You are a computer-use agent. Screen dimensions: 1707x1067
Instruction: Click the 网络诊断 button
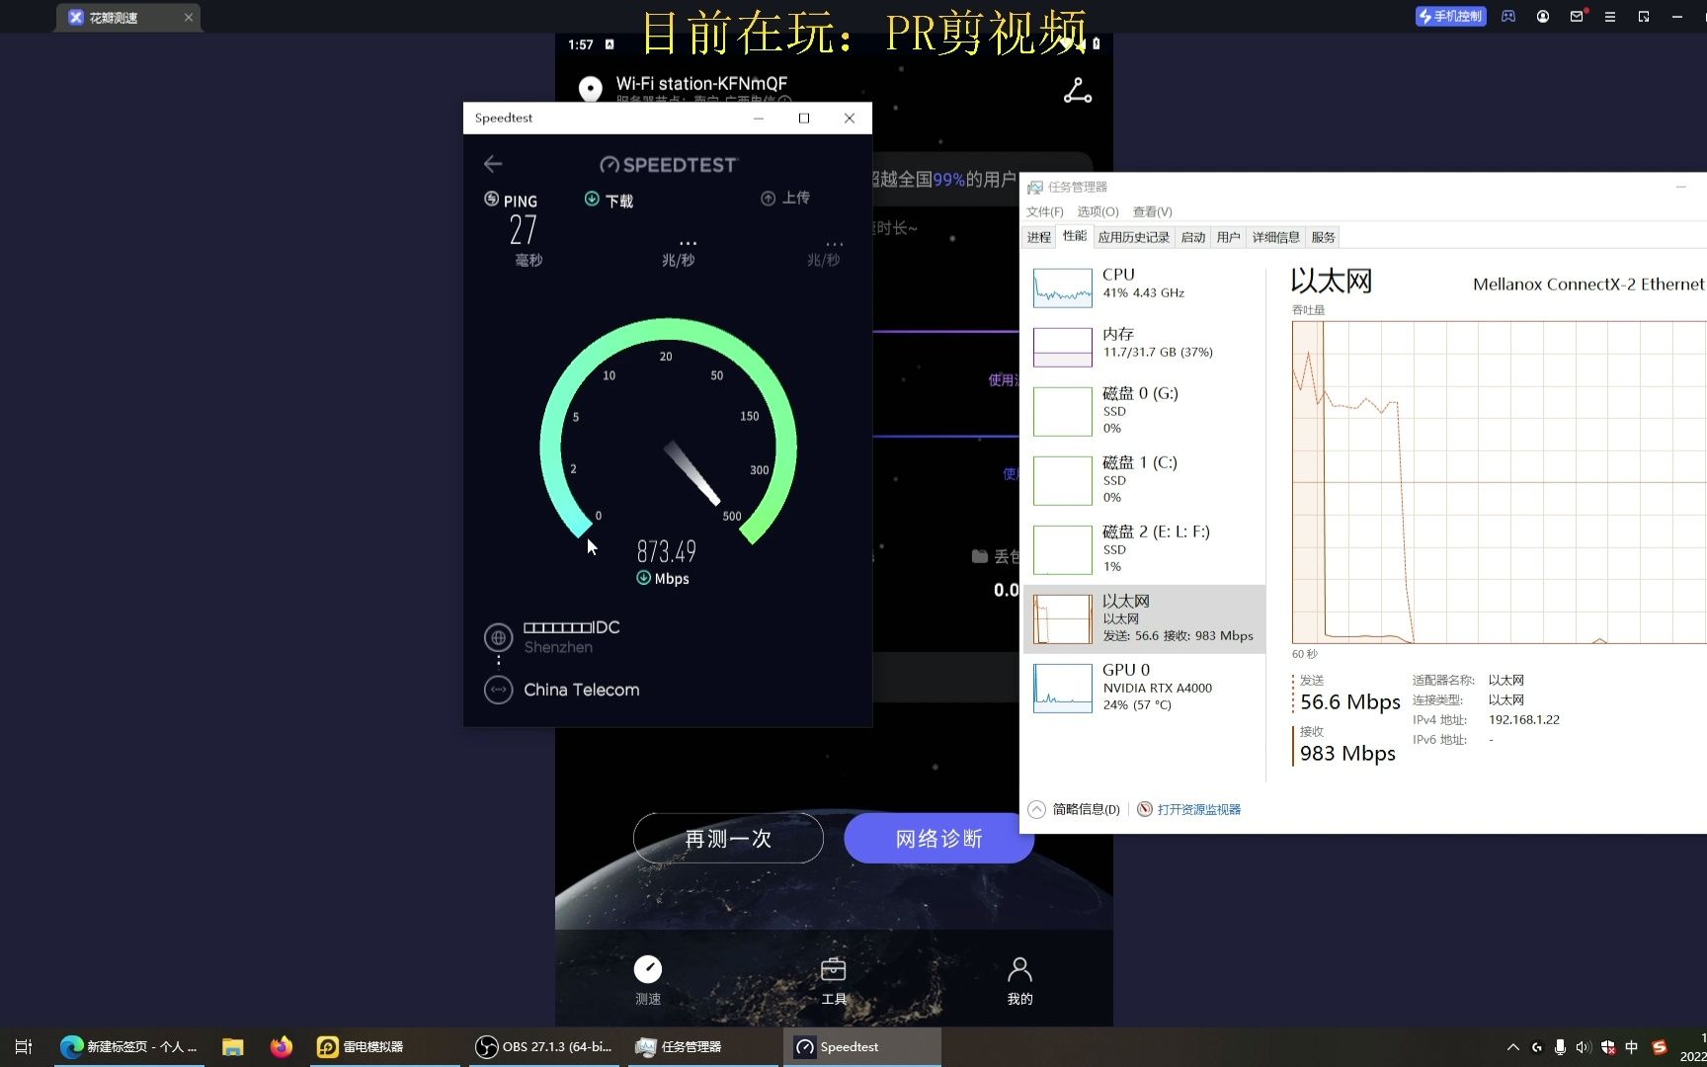pyautogui.click(x=938, y=838)
